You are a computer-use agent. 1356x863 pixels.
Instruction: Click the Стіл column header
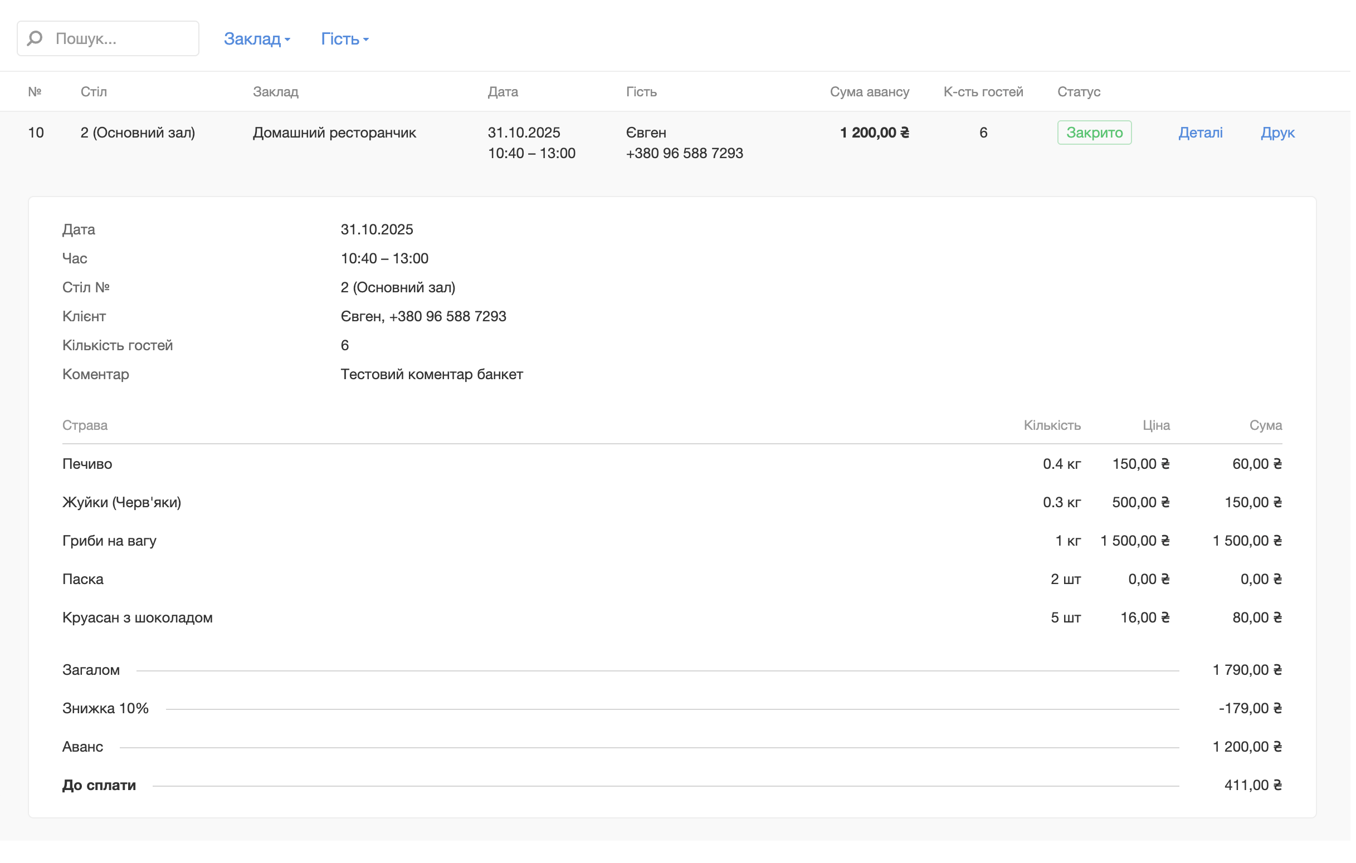(94, 92)
